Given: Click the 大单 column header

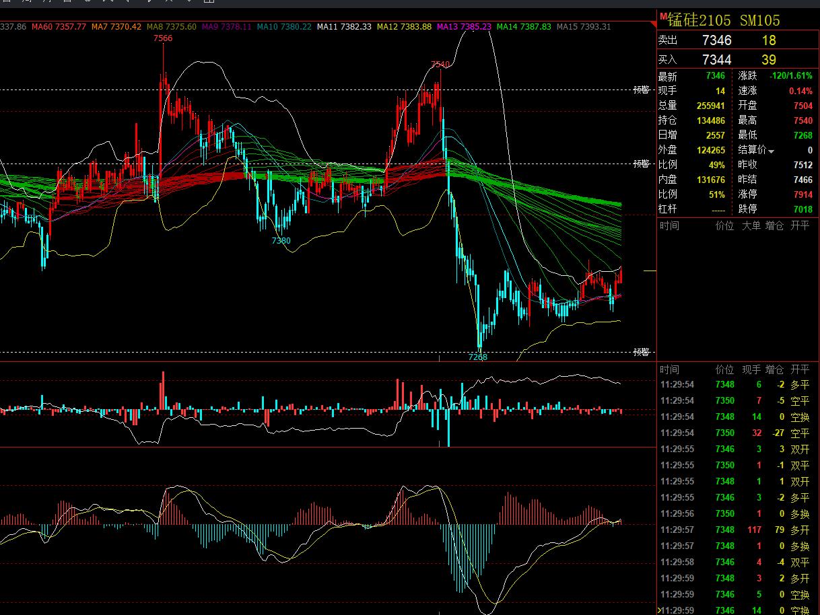Looking at the screenshot, I should click(751, 226).
